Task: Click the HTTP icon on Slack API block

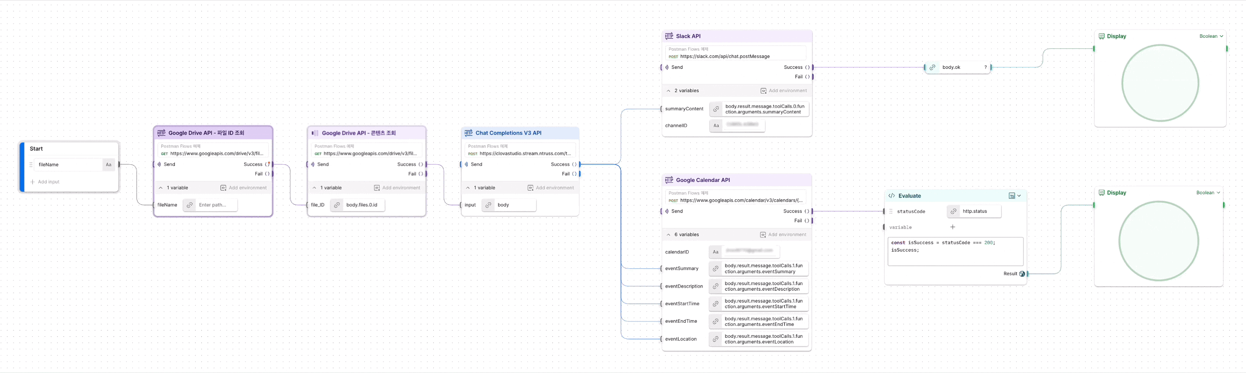Action: click(x=669, y=36)
